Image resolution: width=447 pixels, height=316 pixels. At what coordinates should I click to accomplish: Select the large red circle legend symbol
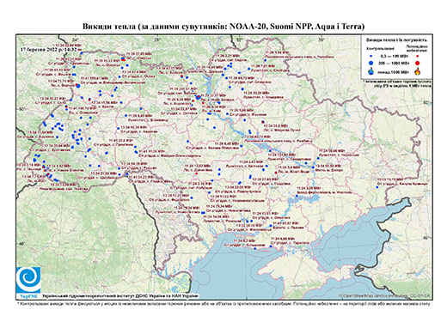pos(418,63)
